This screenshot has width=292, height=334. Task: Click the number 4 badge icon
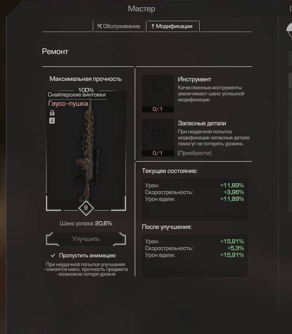coord(52,121)
